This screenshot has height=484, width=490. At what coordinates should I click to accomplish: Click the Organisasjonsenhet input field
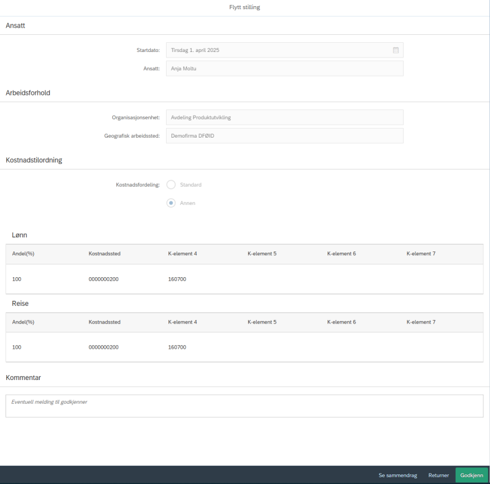point(284,117)
